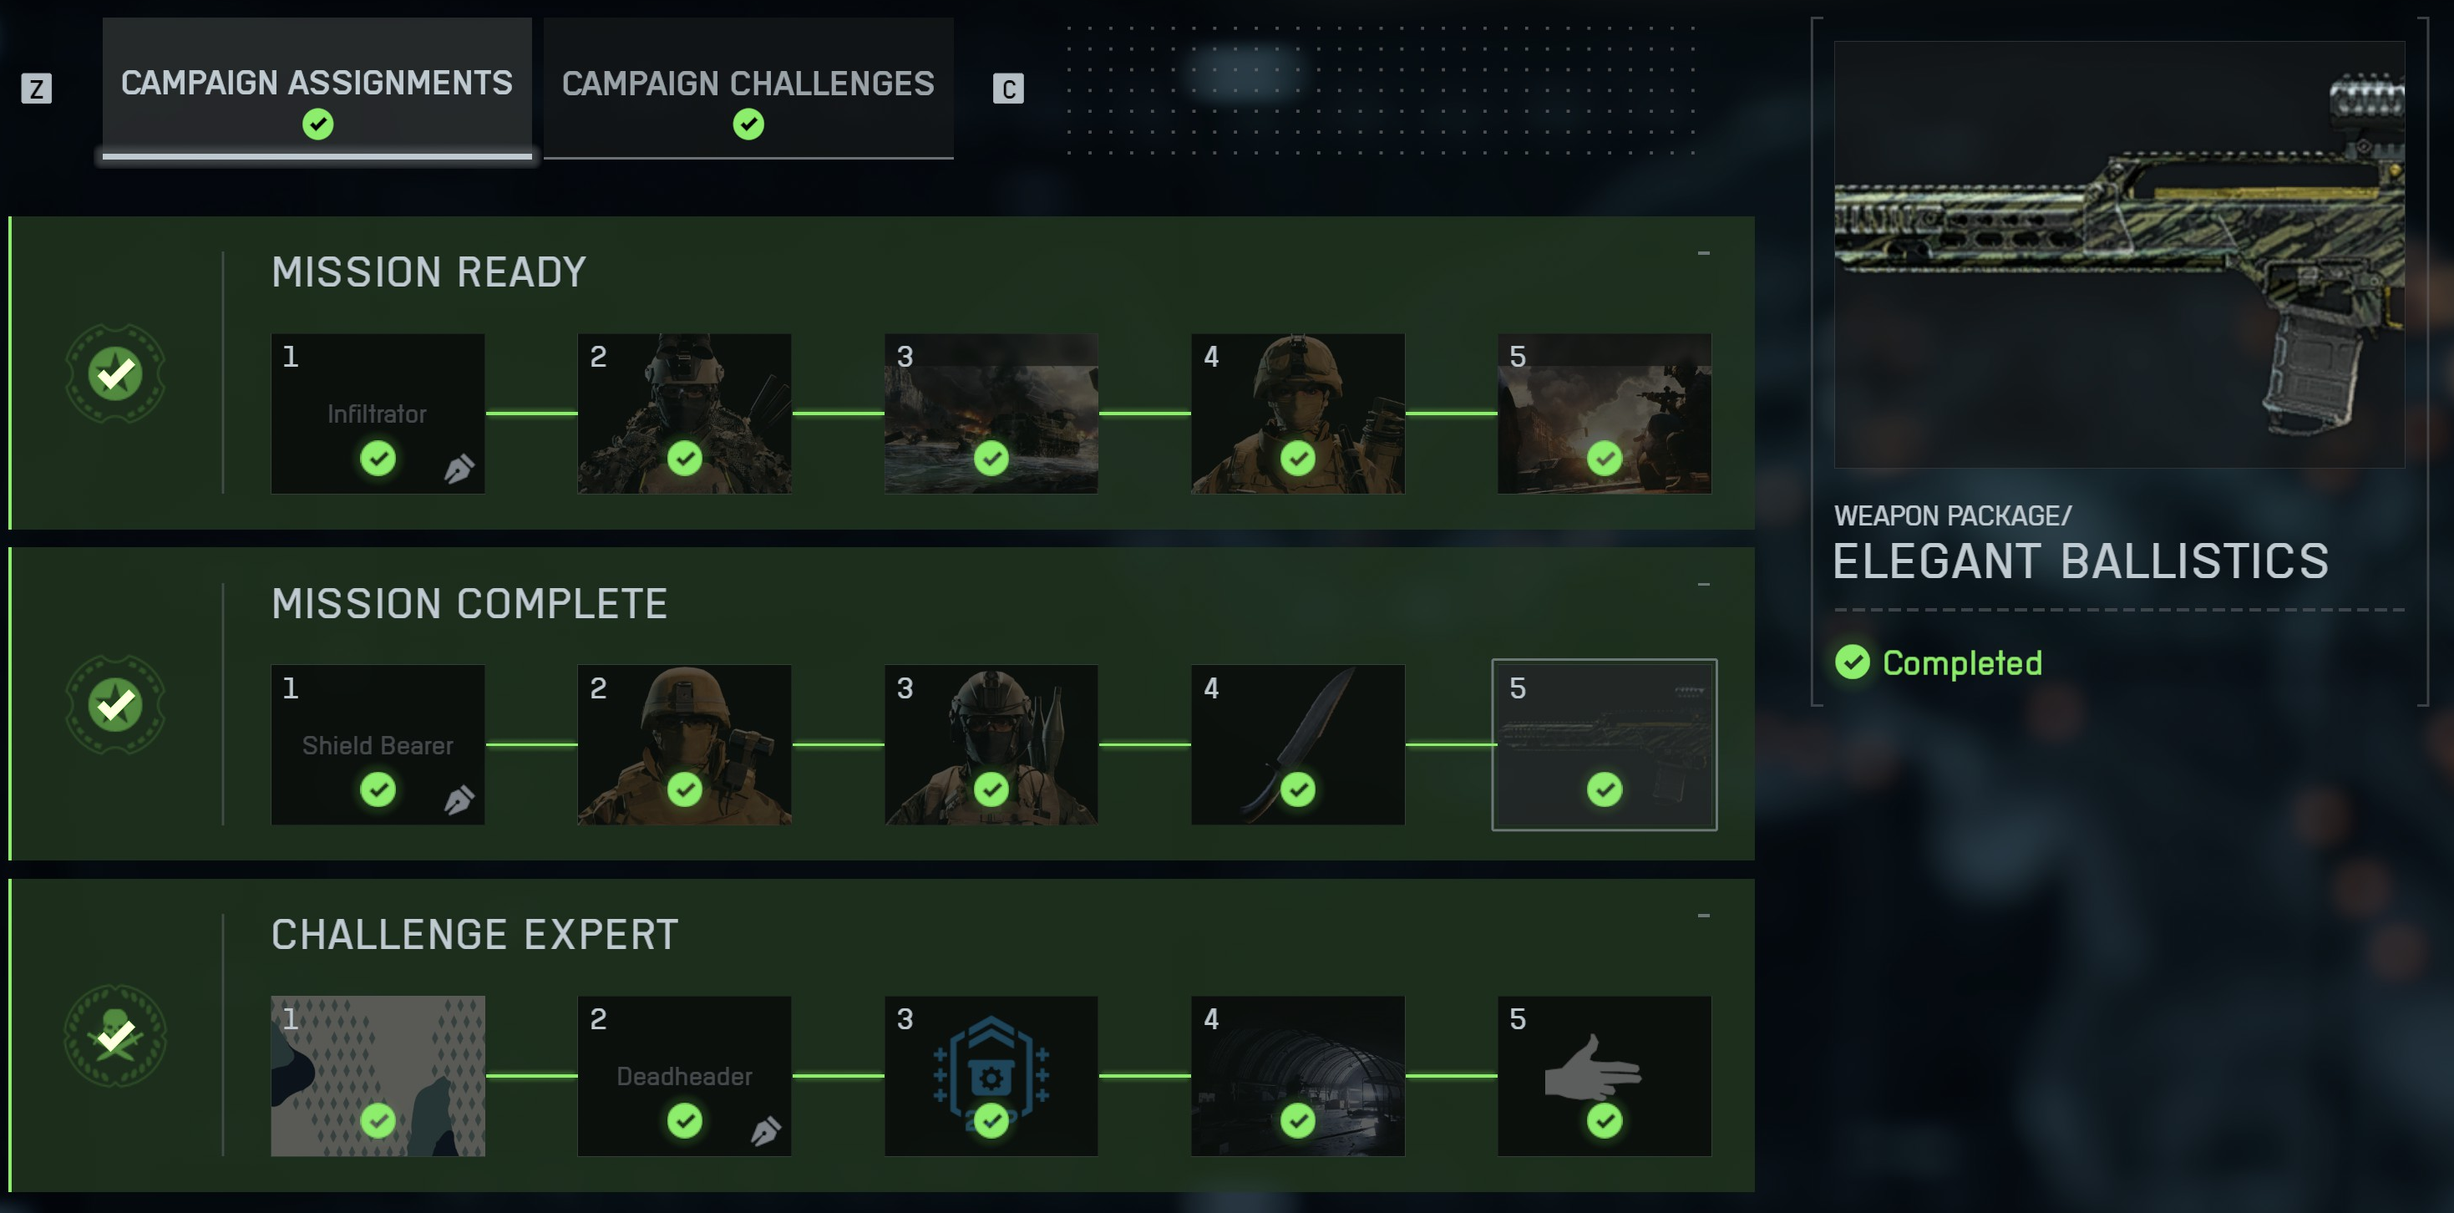Screen dimensions: 2454x1213
Task: Collapse the Mission Ready section
Action: 1703,253
